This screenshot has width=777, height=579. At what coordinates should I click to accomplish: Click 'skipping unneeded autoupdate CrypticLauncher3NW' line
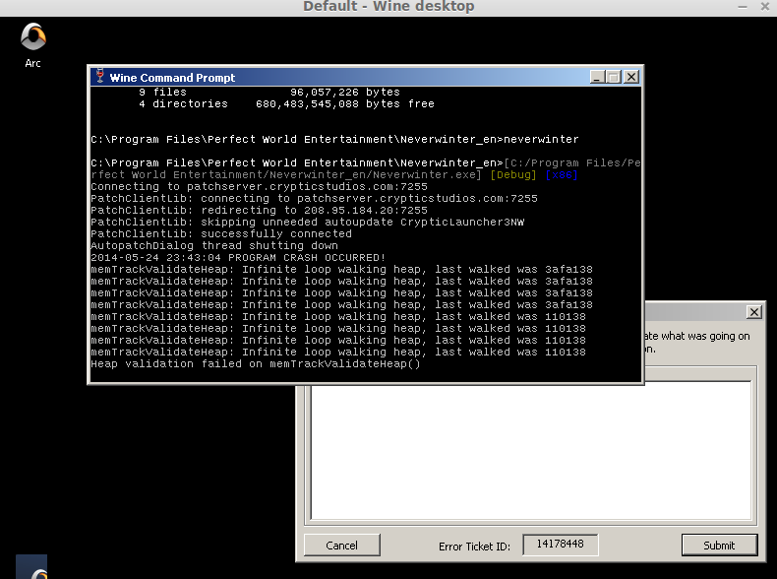[x=307, y=222]
